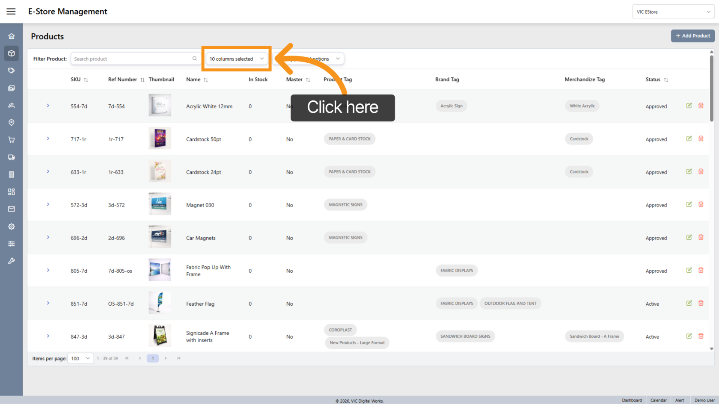Edit the Acrylic White 12mm product
The height and width of the screenshot is (404, 719).
pyautogui.click(x=689, y=106)
